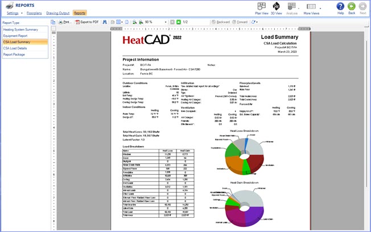Click the Latent Factor line
Screen dimensions: 371x232
[x=134, y=140]
